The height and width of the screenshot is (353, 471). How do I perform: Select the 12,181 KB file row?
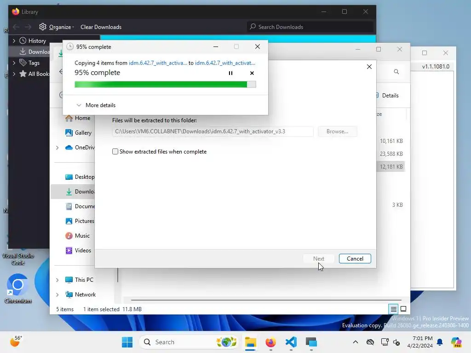pos(391,166)
